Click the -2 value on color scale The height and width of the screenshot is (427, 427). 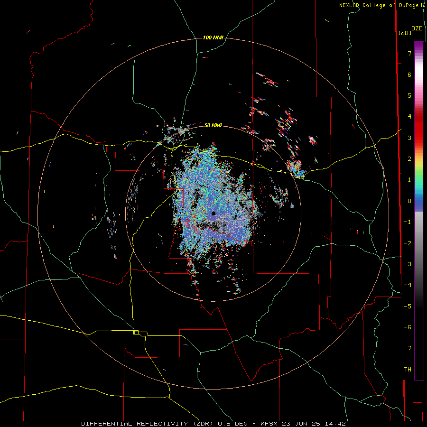click(408, 243)
